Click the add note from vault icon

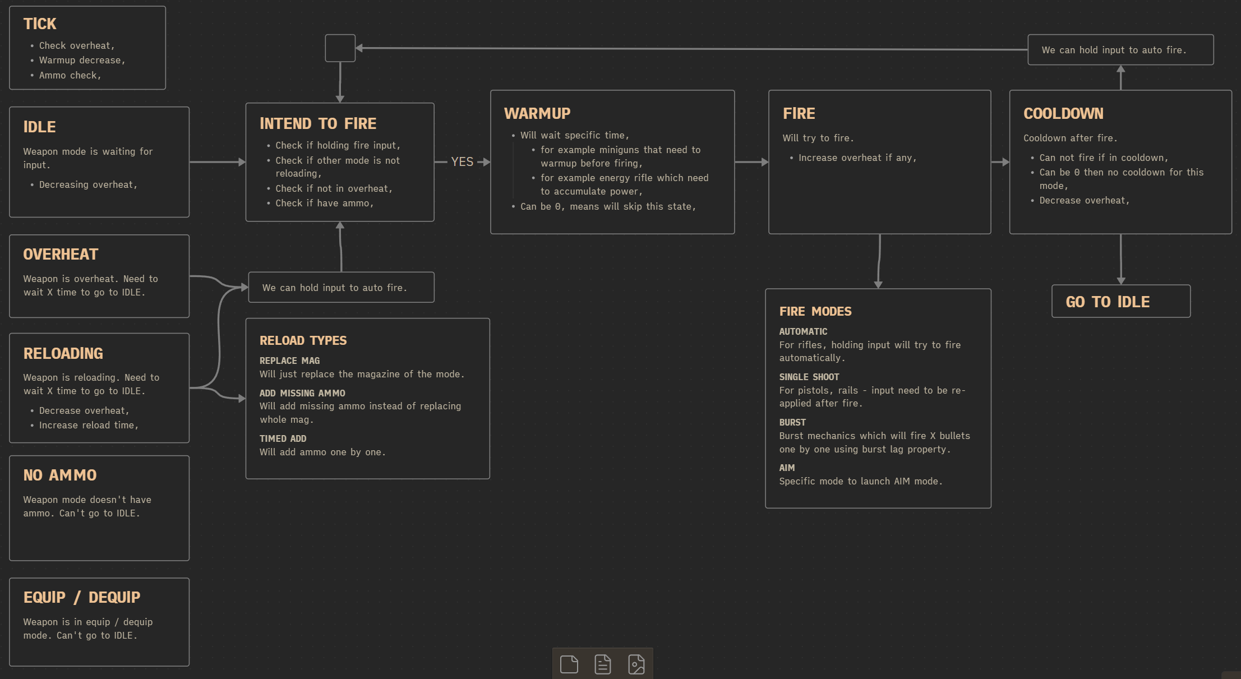point(602,664)
